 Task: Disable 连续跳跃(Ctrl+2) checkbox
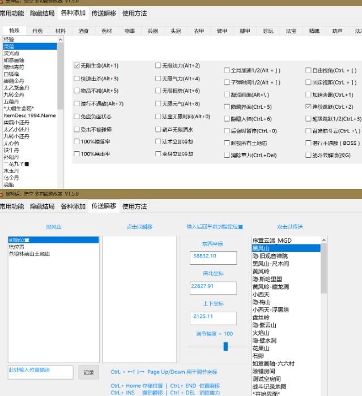coord(309,106)
